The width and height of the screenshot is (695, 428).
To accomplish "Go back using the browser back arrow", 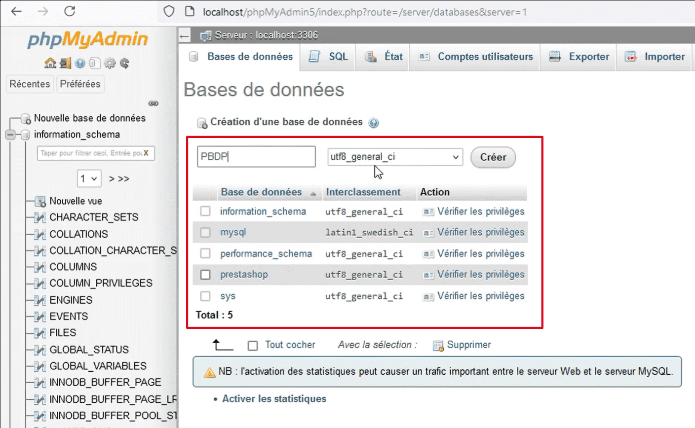I will (x=16, y=11).
